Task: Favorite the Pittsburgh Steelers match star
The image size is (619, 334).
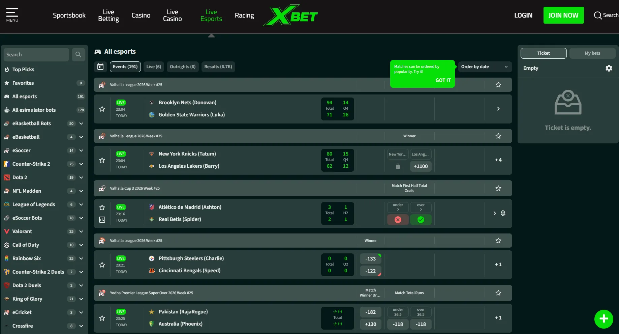Action: pos(102,265)
